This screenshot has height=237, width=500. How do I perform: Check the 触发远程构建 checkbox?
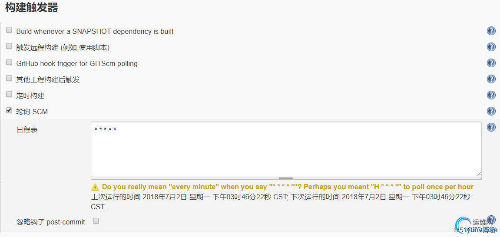[9, 46]
